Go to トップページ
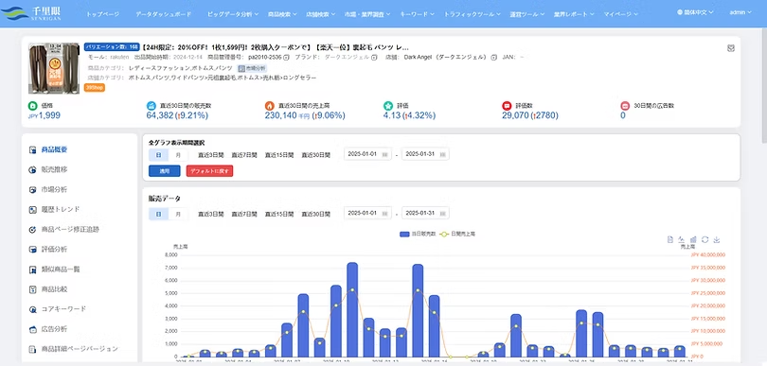The height and width of the screenshot is (366, 767). point(102,14)
